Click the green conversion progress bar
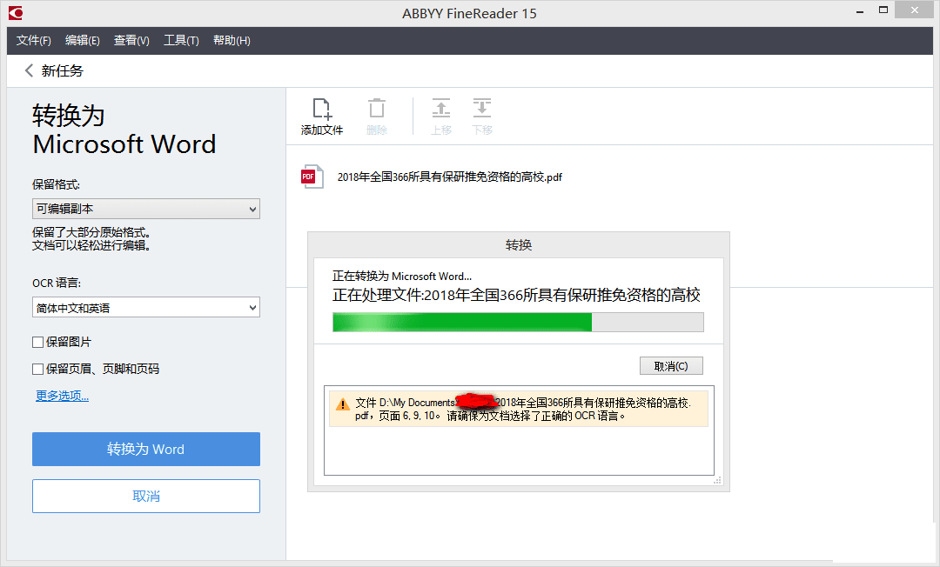 pos(518,322)
